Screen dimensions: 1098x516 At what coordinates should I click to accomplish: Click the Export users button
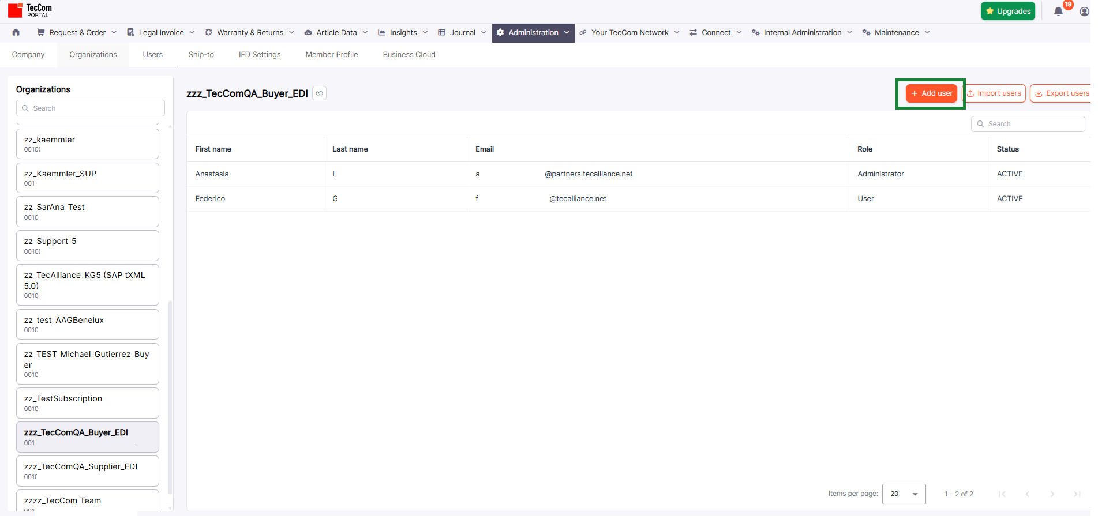coord(1062,93)
